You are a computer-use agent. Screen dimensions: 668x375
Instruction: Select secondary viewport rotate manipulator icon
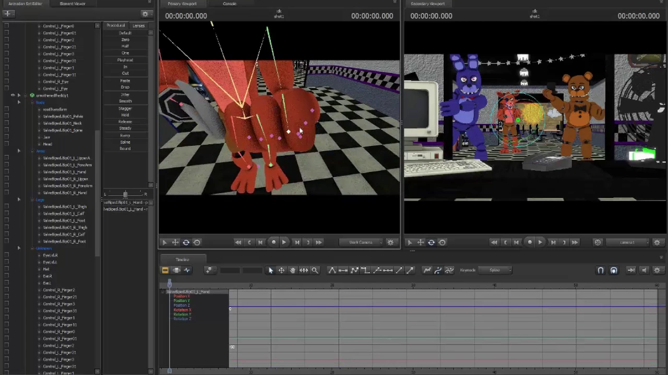[431, 242]
